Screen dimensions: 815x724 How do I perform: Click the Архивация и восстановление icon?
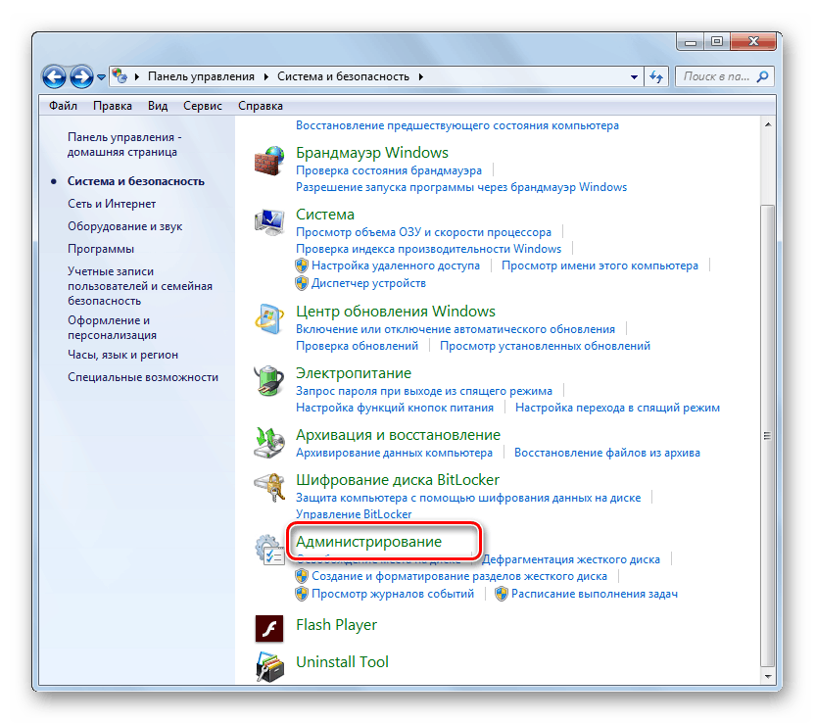[x=269, y=441]
